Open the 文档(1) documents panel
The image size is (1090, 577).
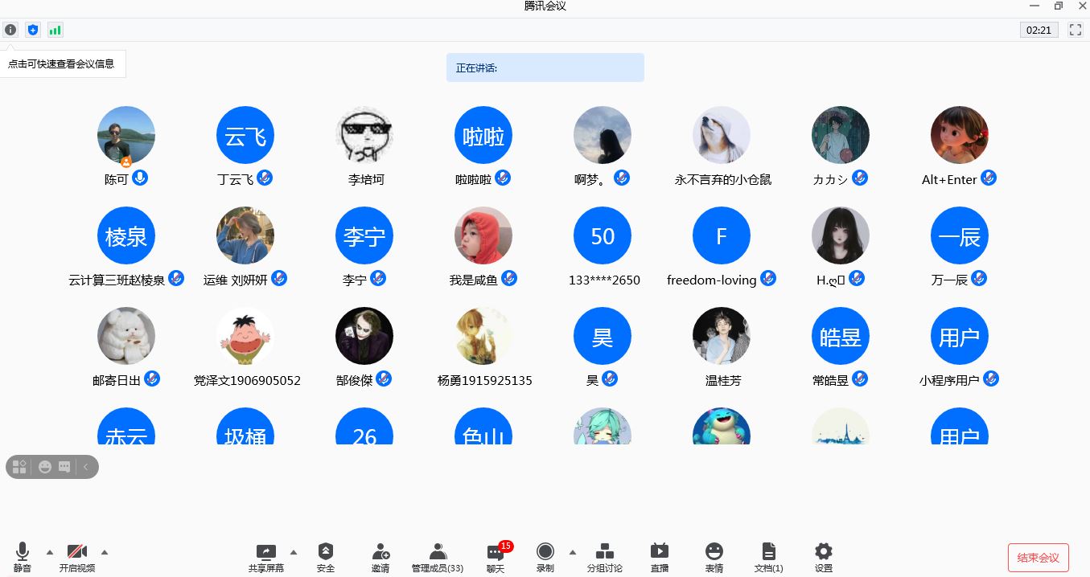(768, 557)
